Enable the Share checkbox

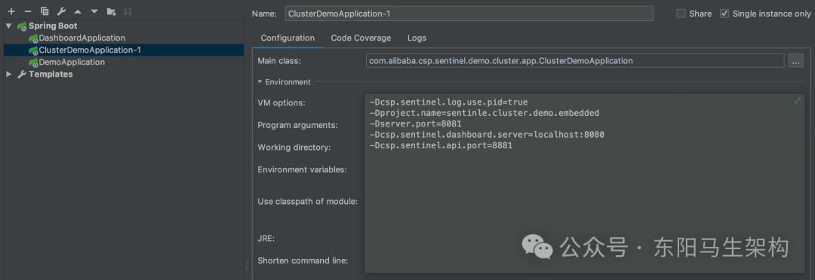coord(681,14)
